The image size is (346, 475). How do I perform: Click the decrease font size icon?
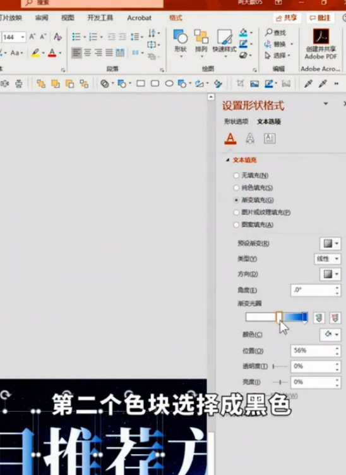pyautogui.click(x=43, y=37)
